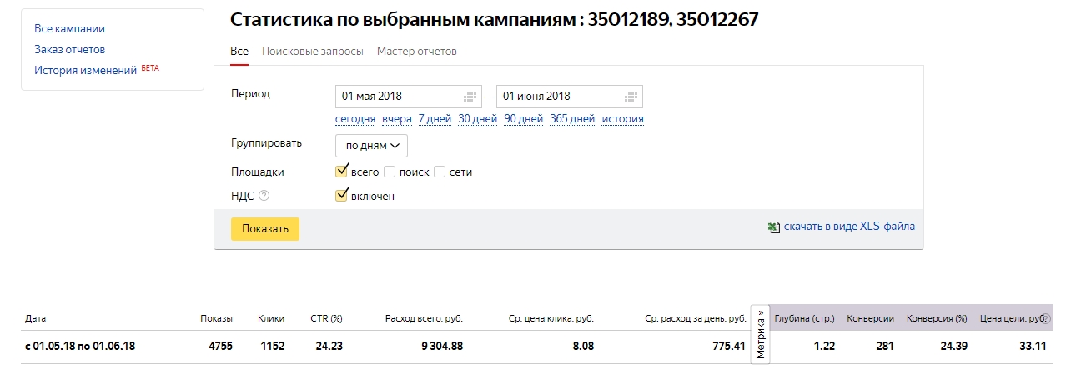Screen dimensions: 1066x389
Task: Open the 'по дням' grouping dropdown
Action: point(371,146)
